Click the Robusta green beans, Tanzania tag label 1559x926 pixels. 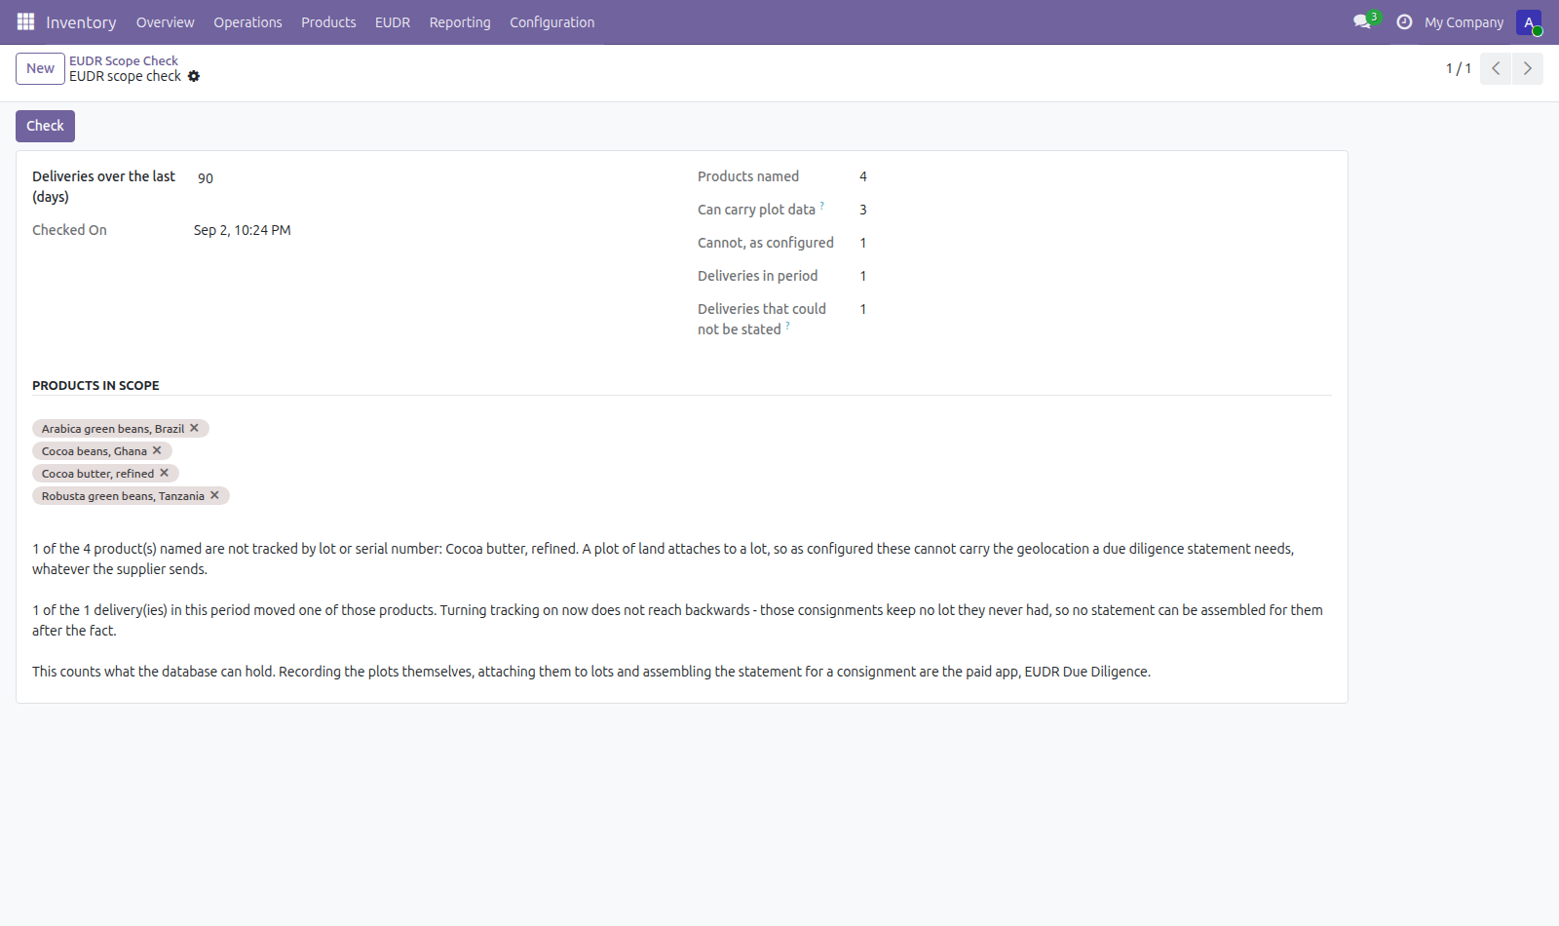[123, 495]
